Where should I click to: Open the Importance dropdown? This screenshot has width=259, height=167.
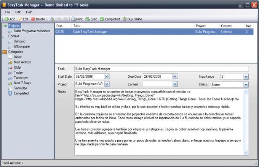pyautogui.click(x=246, y=77)
